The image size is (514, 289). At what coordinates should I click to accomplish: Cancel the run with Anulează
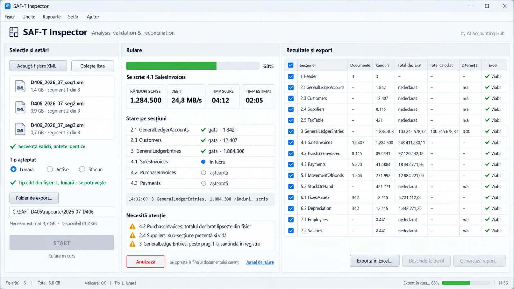[x=146, y=262]
